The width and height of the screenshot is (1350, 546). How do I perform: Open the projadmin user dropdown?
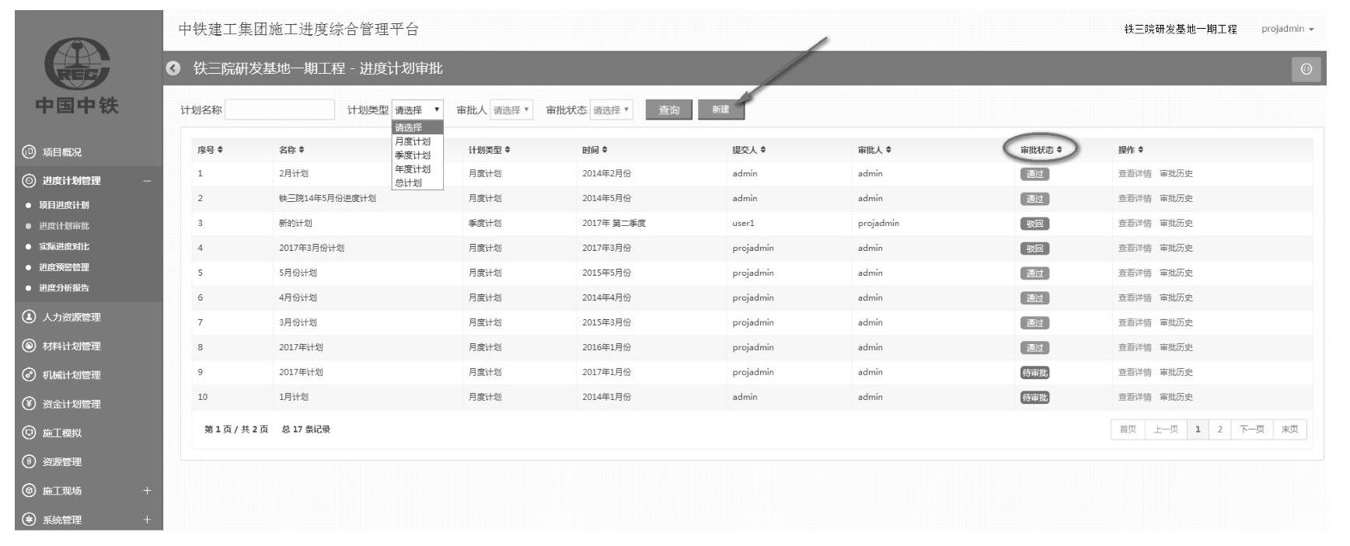[1287, 29]
